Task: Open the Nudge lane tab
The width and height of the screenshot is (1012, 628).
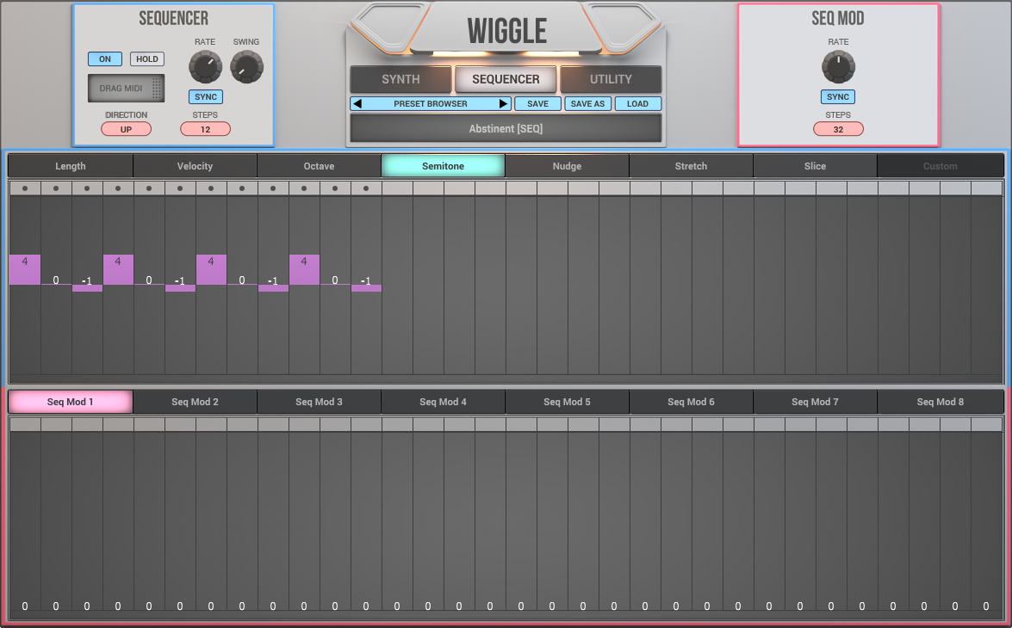Action: tap(567, 166)
